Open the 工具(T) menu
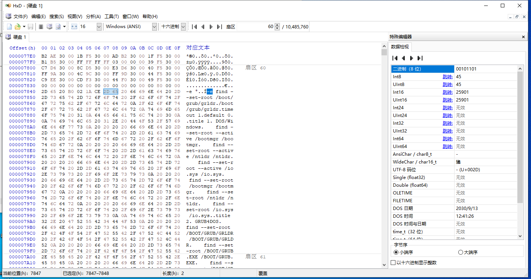Viewport: 531px width, 279px height. (112, 17)
